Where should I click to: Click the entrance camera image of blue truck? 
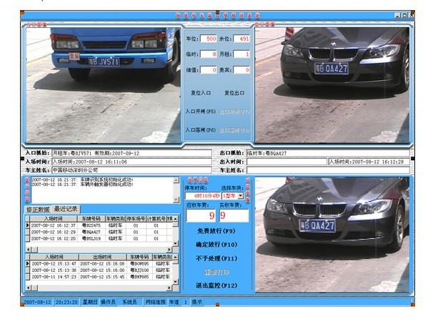tap(102, 83)
